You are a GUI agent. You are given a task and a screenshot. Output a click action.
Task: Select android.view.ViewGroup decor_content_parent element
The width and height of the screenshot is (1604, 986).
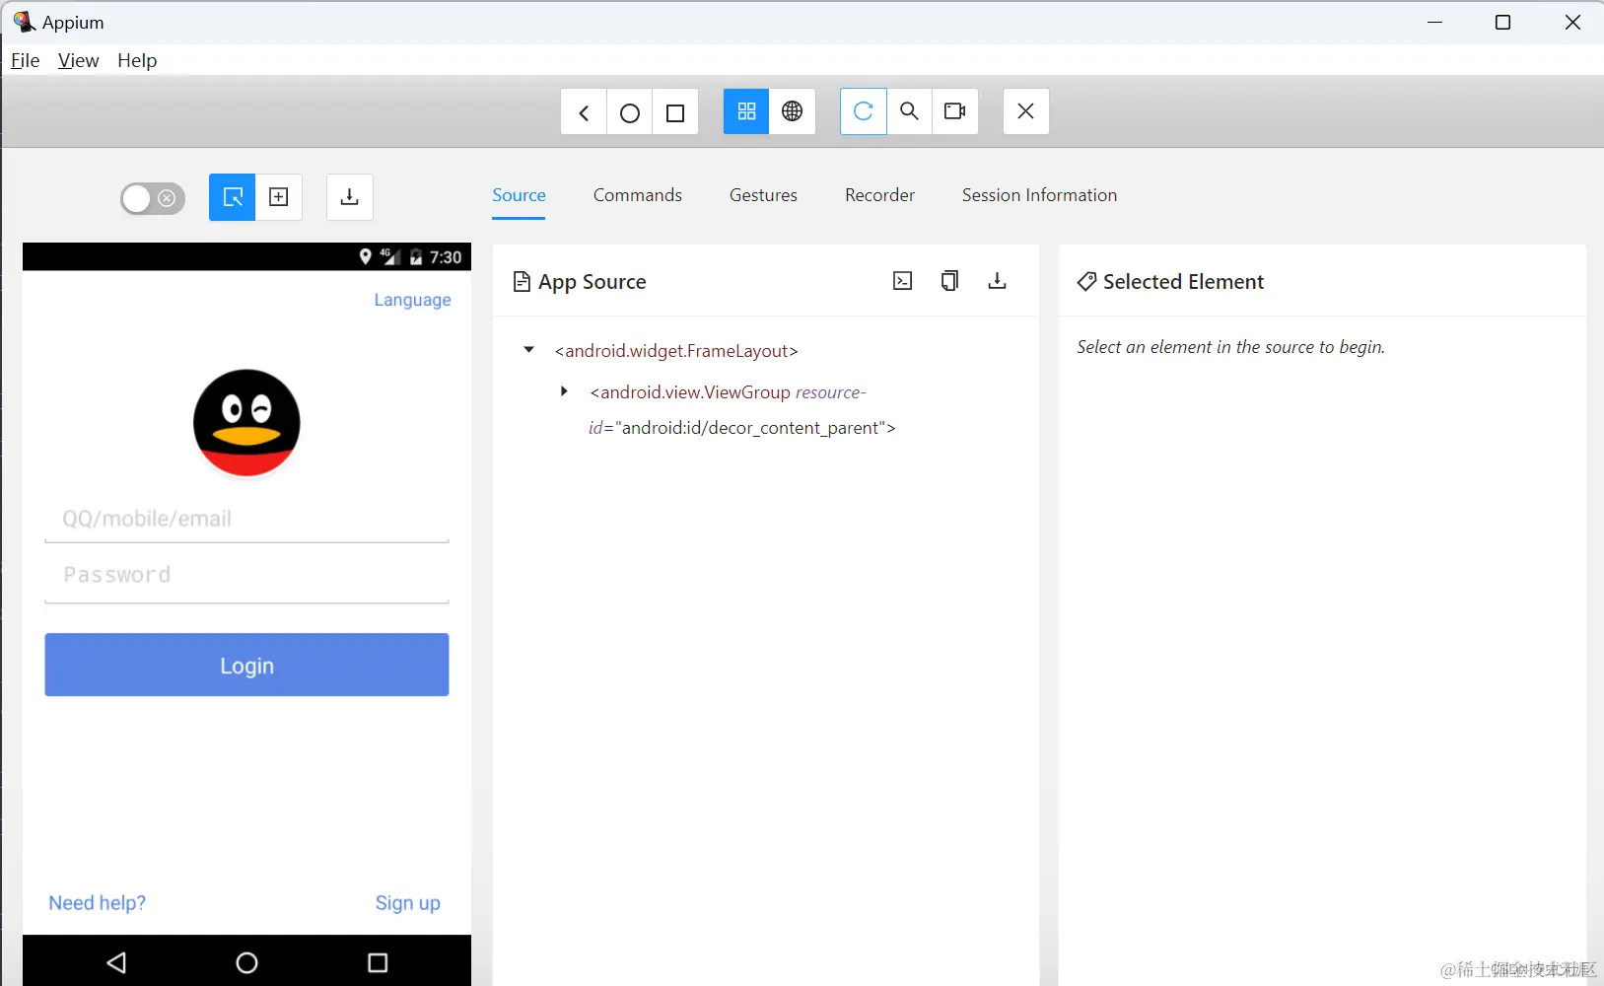(742, 410)
